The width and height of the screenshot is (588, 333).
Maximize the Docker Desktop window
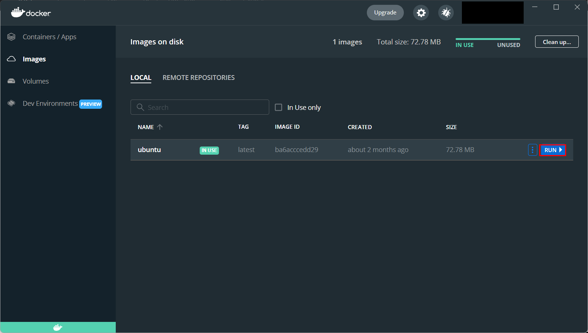point(556,7)
